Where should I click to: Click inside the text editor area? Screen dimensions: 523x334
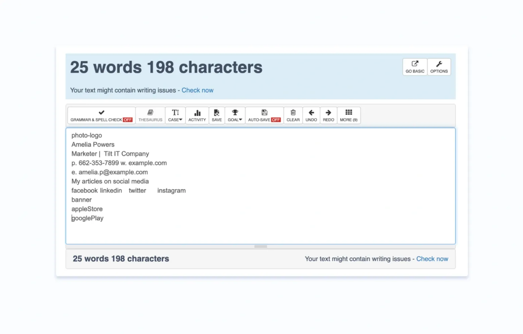[x=260, y=186]
